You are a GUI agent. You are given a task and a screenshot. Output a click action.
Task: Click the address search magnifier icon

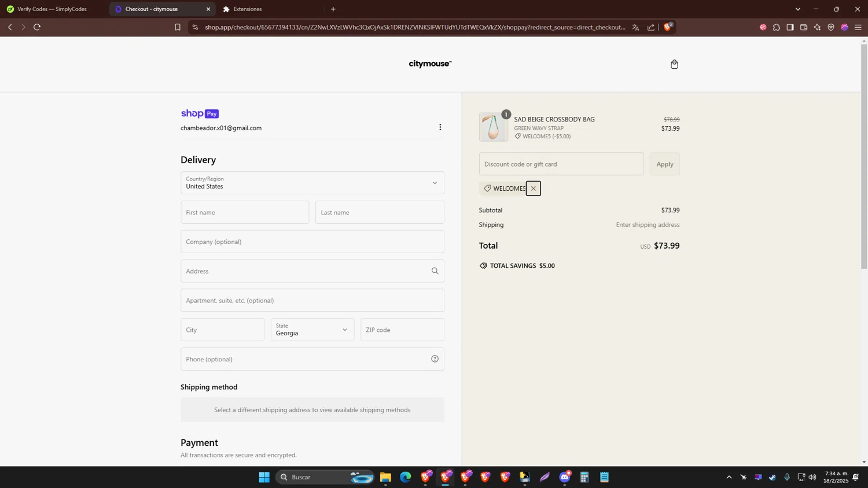tap(435, 271)
